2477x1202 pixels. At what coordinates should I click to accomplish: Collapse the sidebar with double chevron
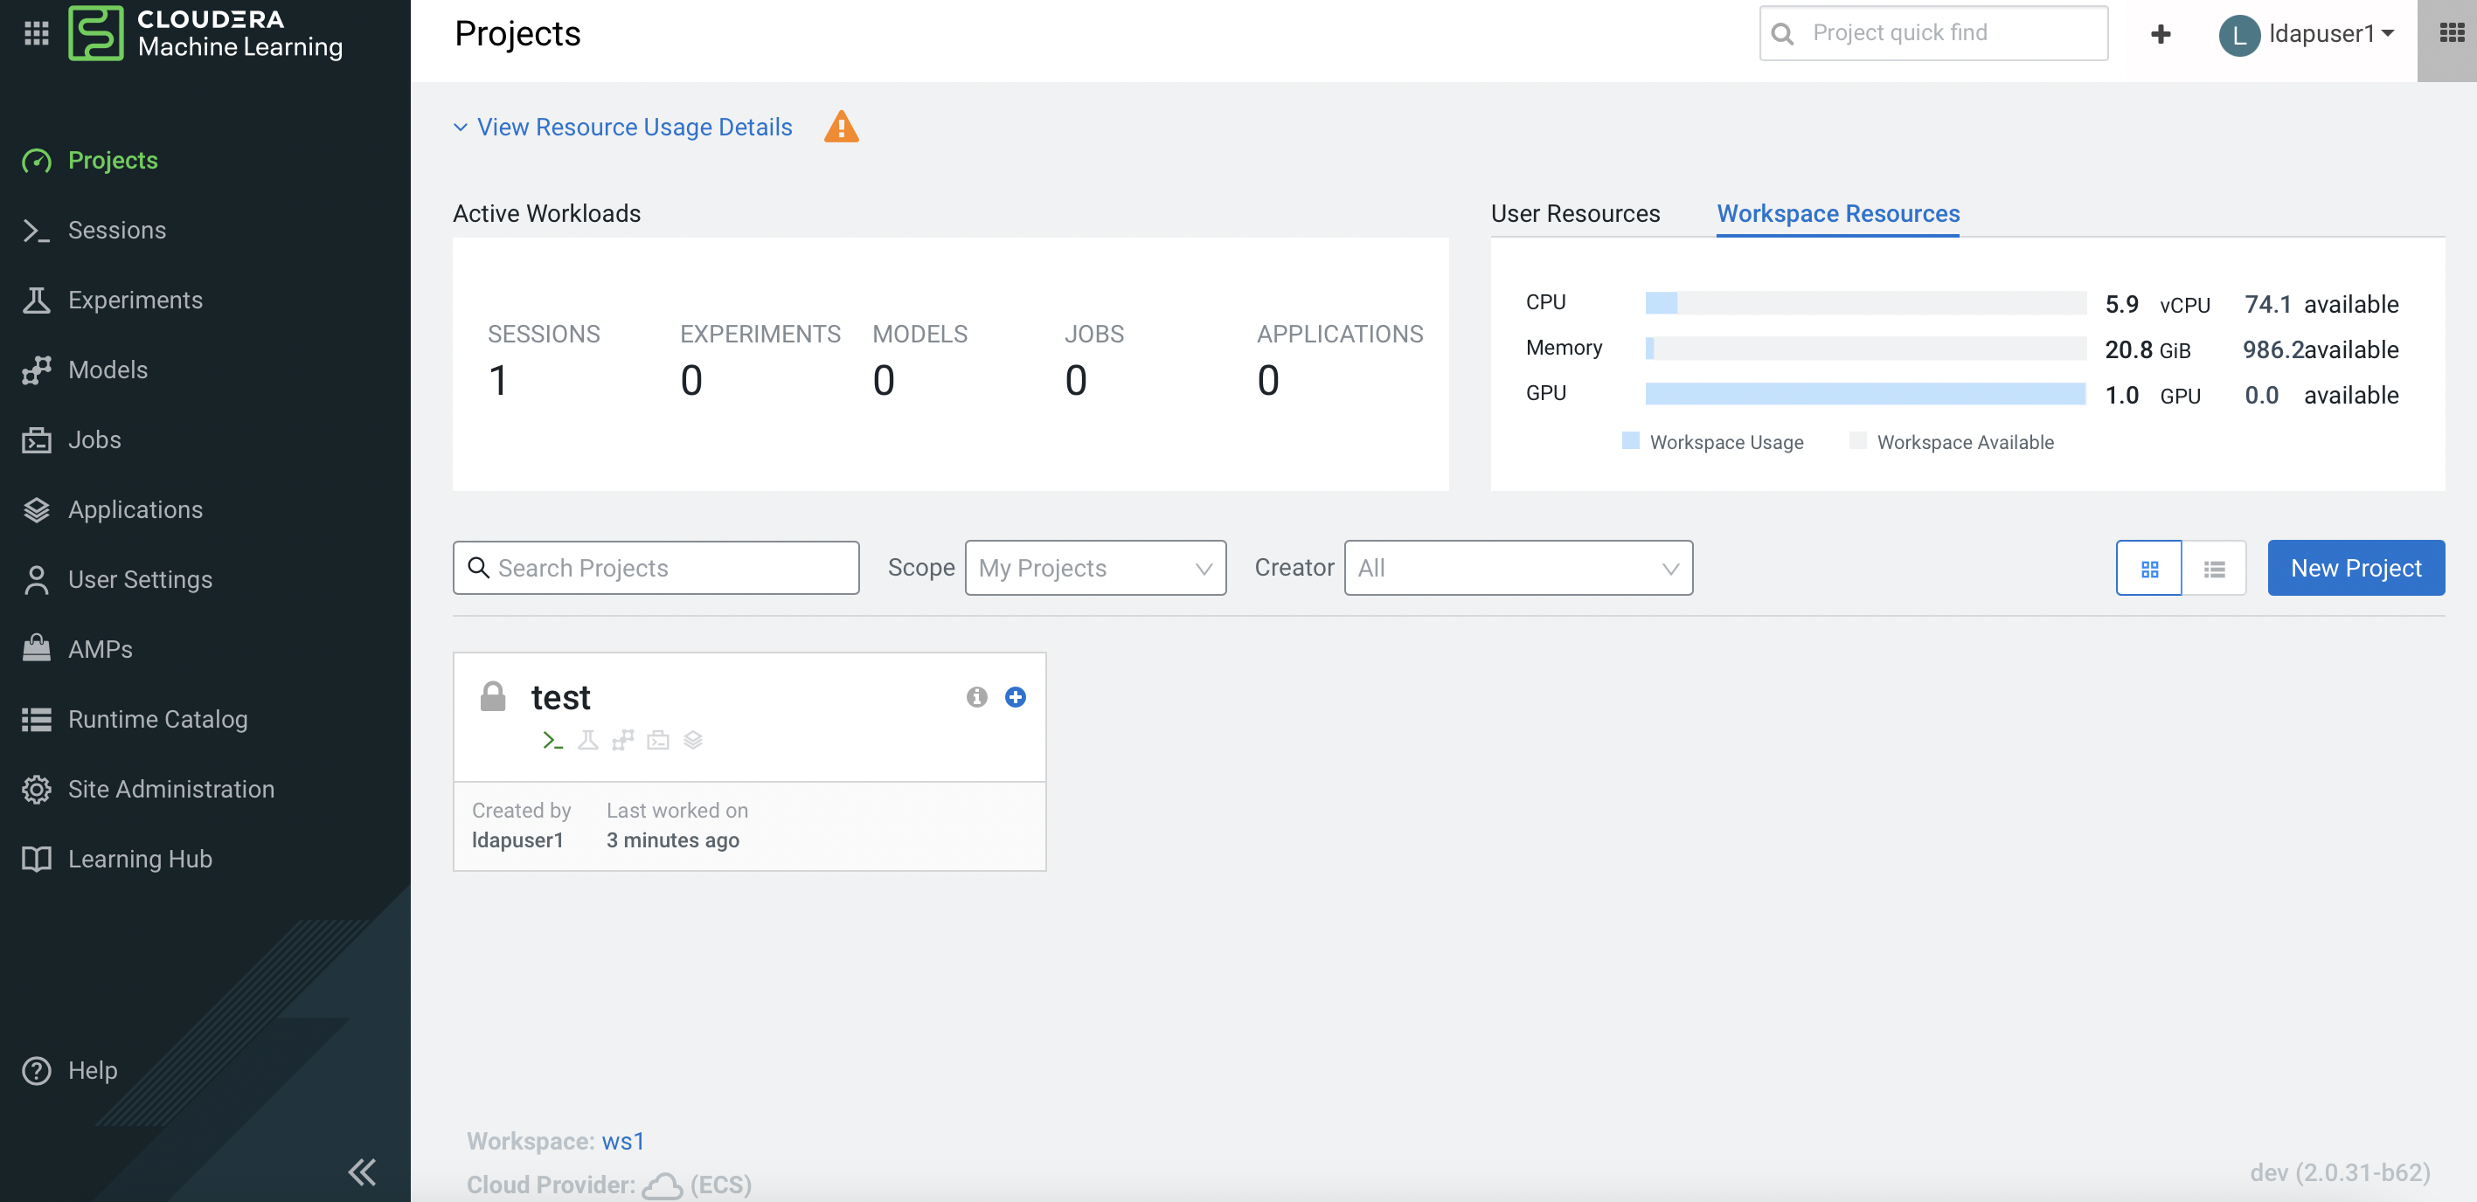coord(363,1171)
